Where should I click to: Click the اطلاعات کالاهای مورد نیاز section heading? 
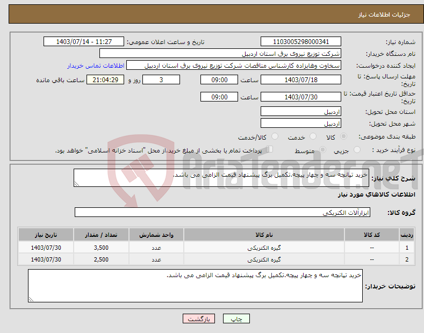(376, 194)
